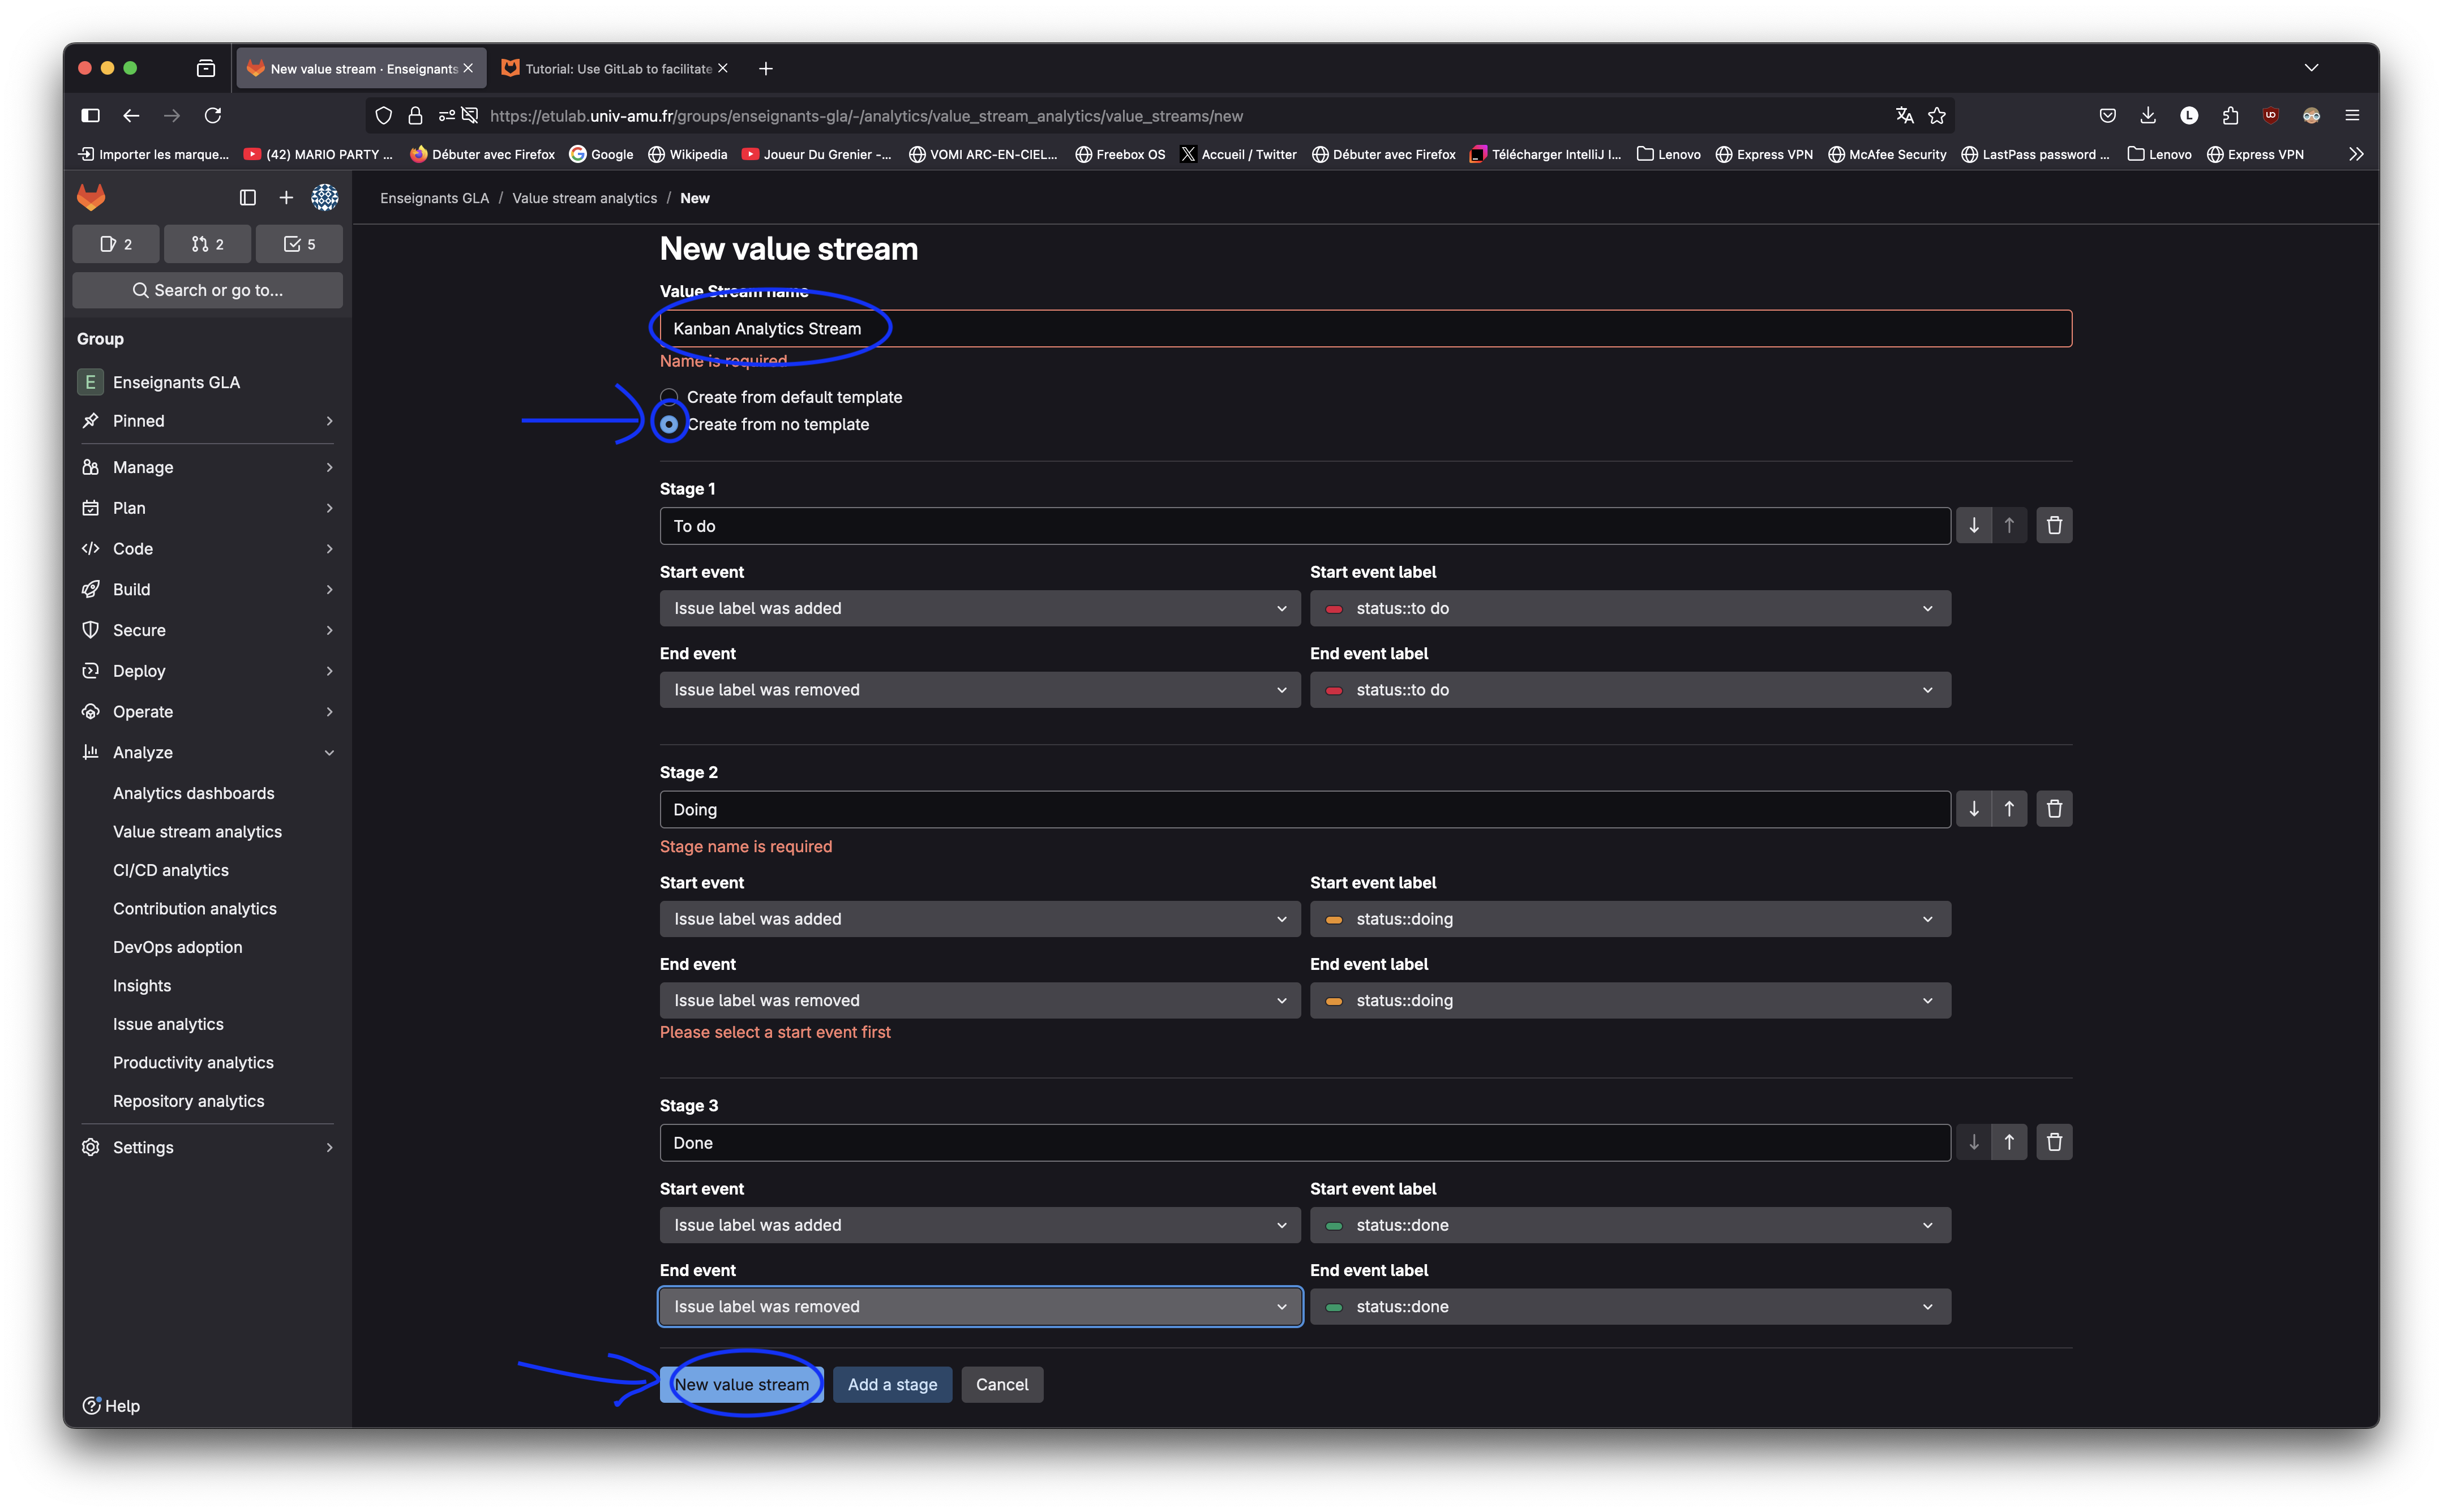Open Contribution analytics in sidebar
This screenshot has width=2443, height=1512.
[x=195, y=909]
